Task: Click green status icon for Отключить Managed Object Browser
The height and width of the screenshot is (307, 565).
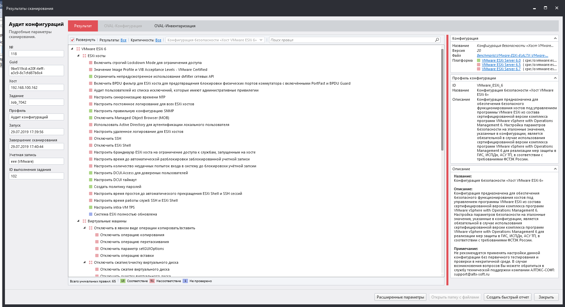Action: pos(91,118)
